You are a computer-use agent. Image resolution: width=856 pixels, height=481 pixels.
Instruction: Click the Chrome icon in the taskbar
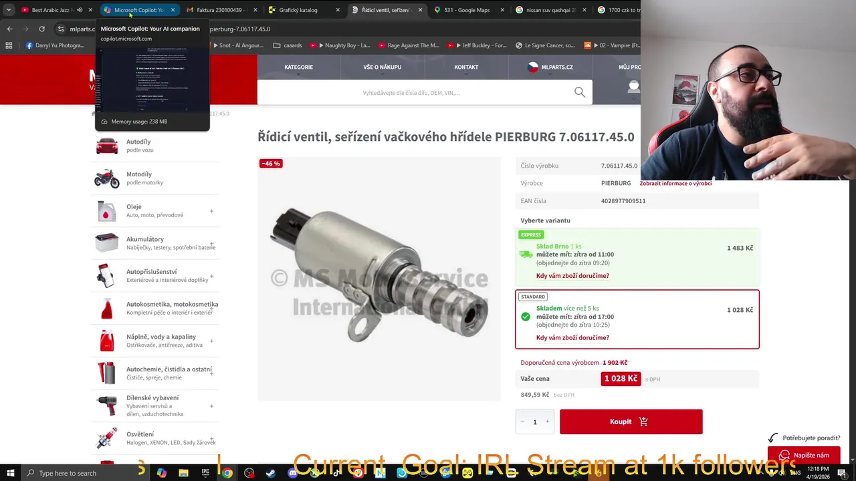pos(227,473)
